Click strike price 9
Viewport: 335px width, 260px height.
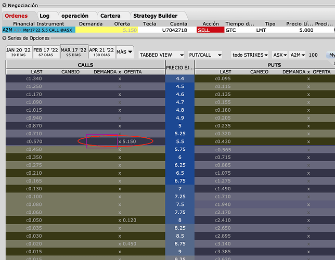click(x=180, y=252)
